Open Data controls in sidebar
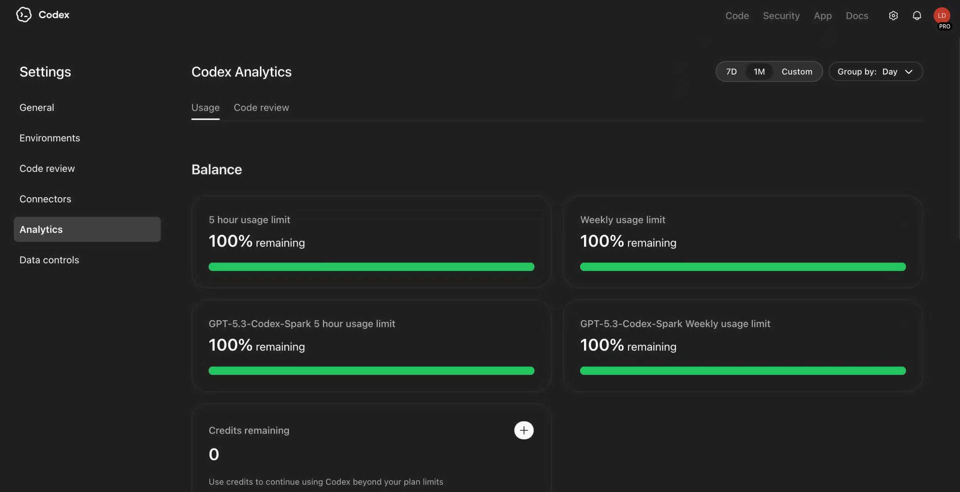 point(49,260)
